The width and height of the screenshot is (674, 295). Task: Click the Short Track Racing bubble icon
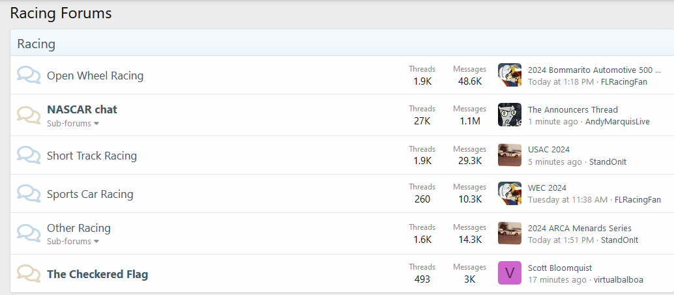coord(28,156)
